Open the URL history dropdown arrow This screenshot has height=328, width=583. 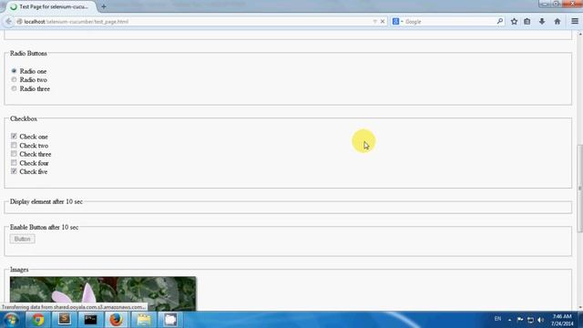(374, 22)
